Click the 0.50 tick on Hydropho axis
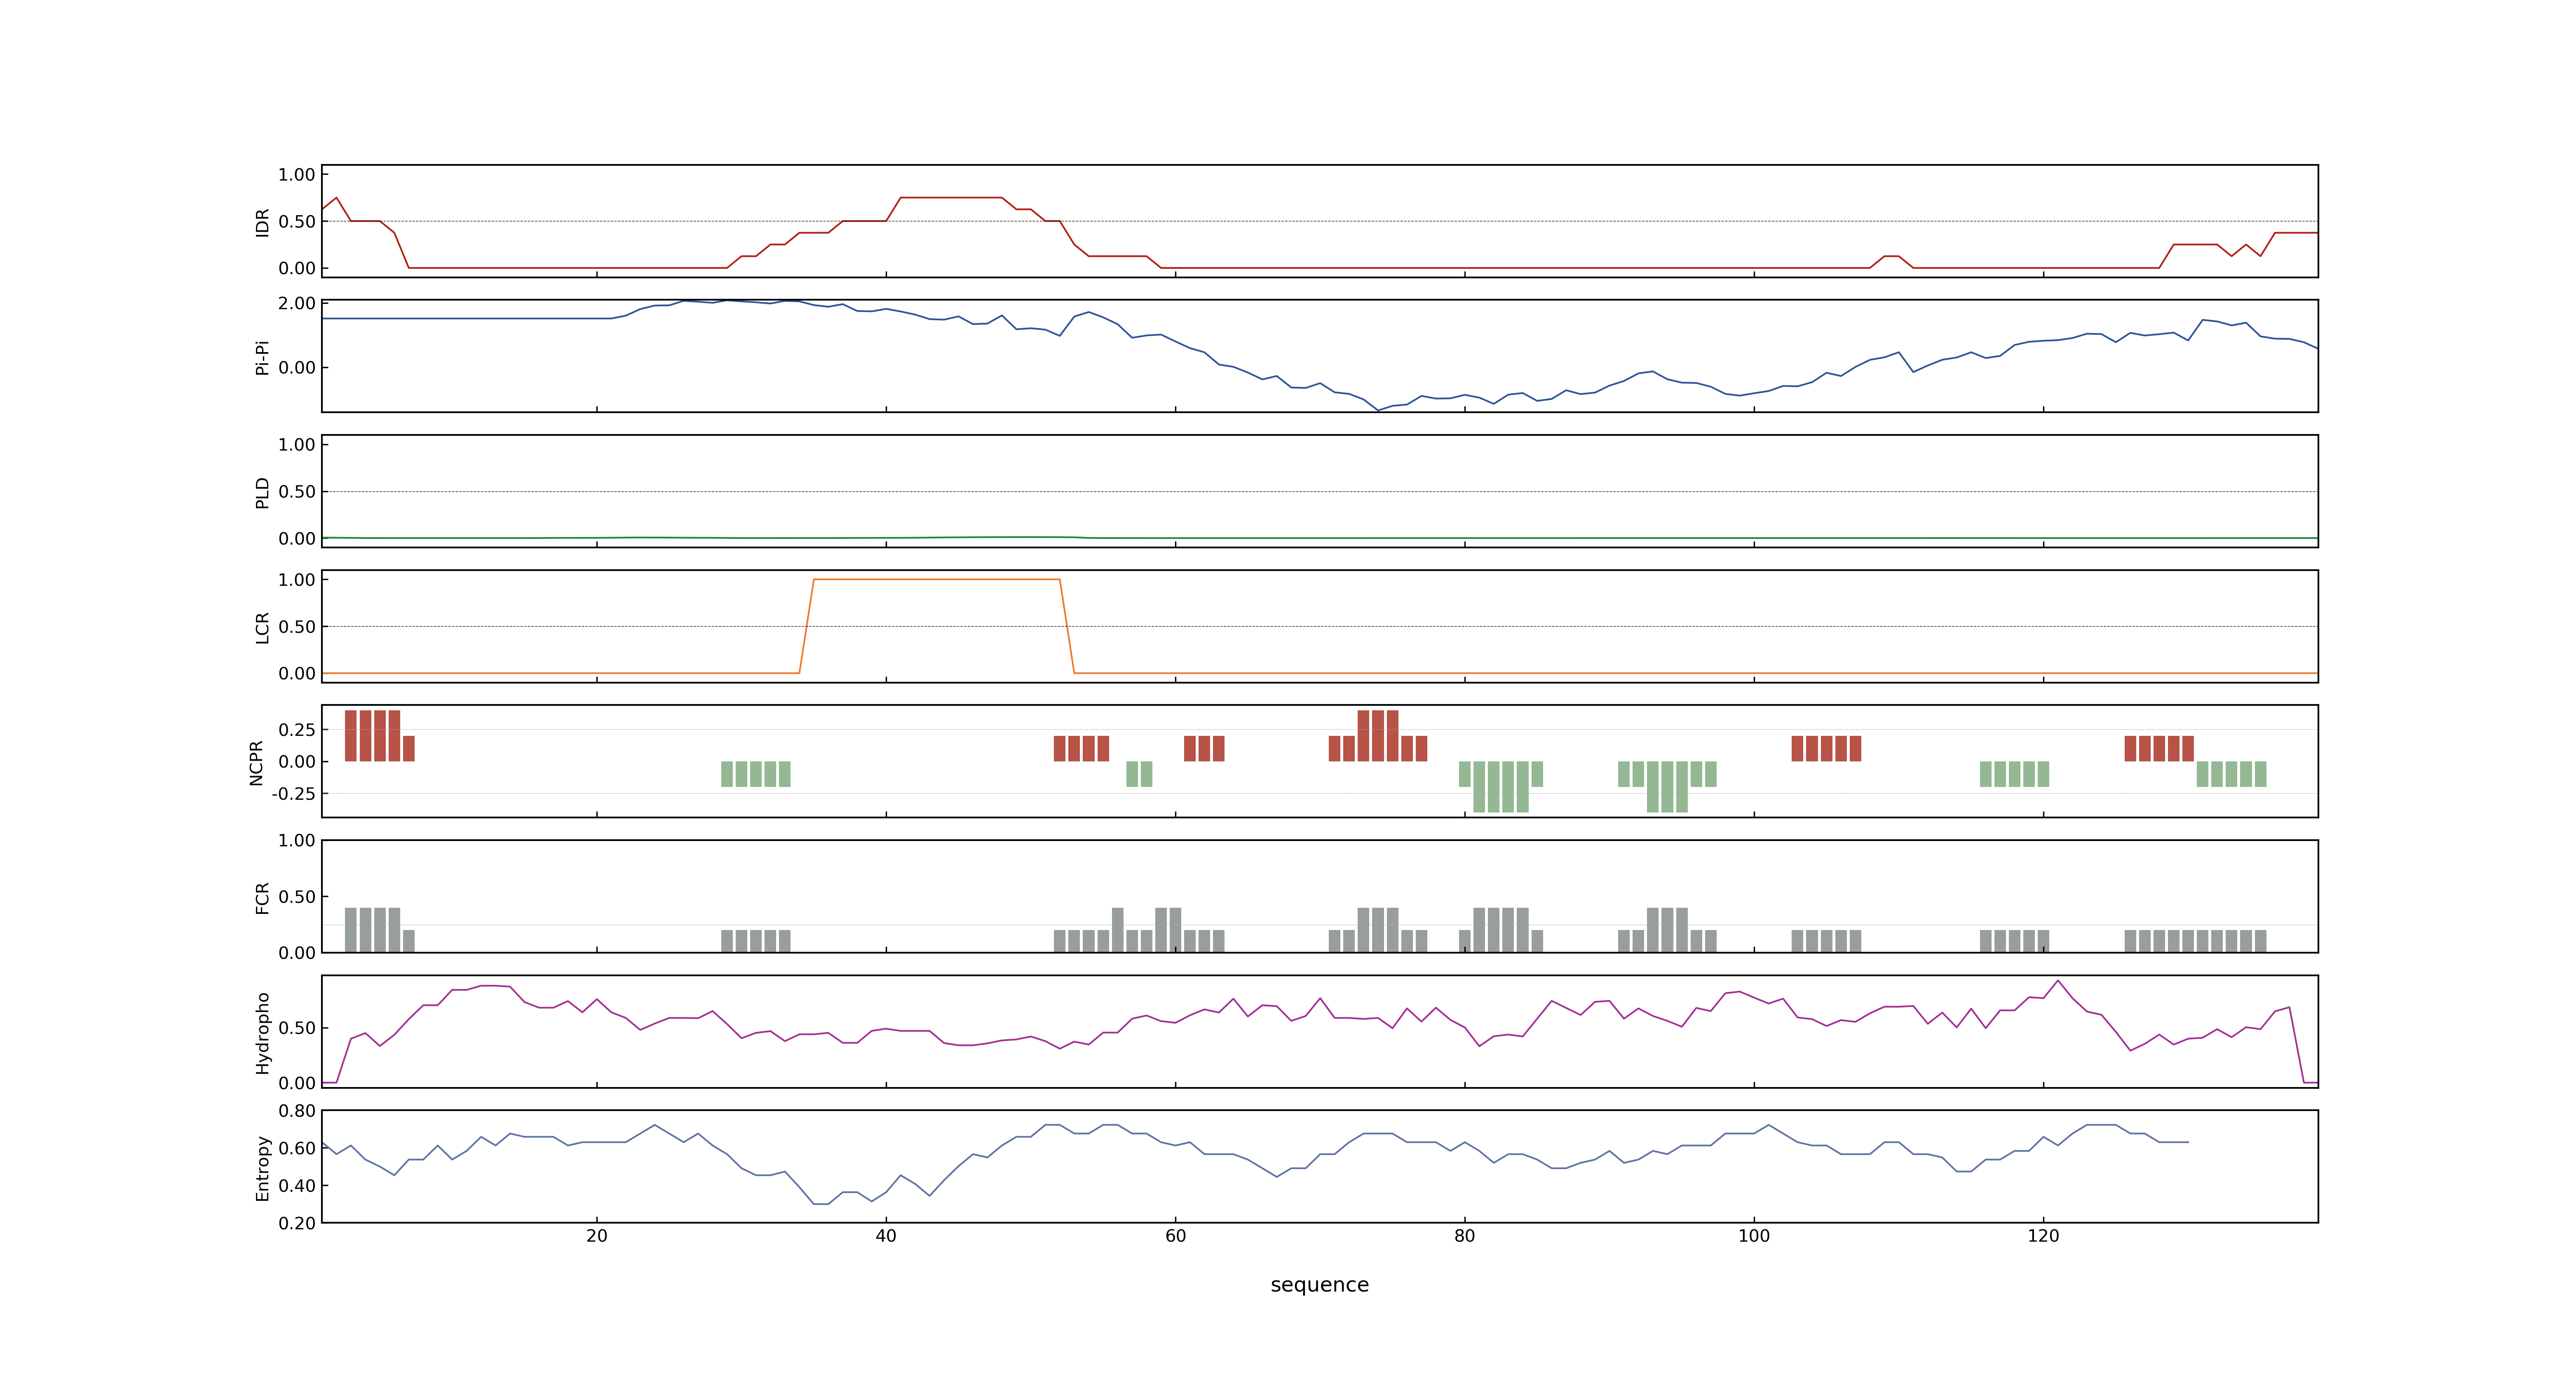This screenshot has width=2576, height=1374. pos(297,1028)
